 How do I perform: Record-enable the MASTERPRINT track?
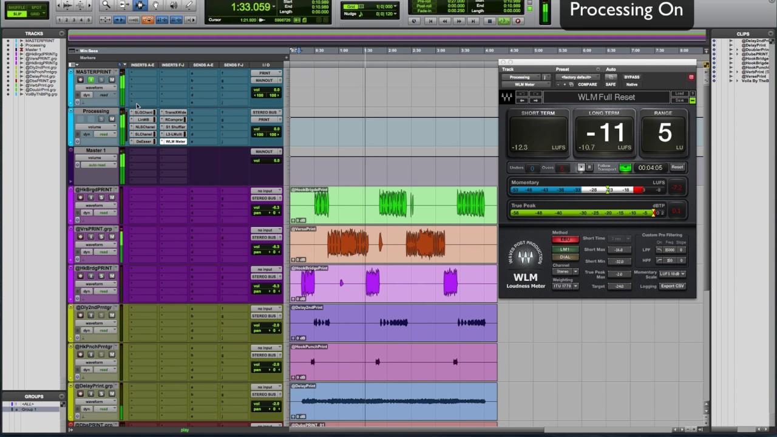tap(80, 80)
